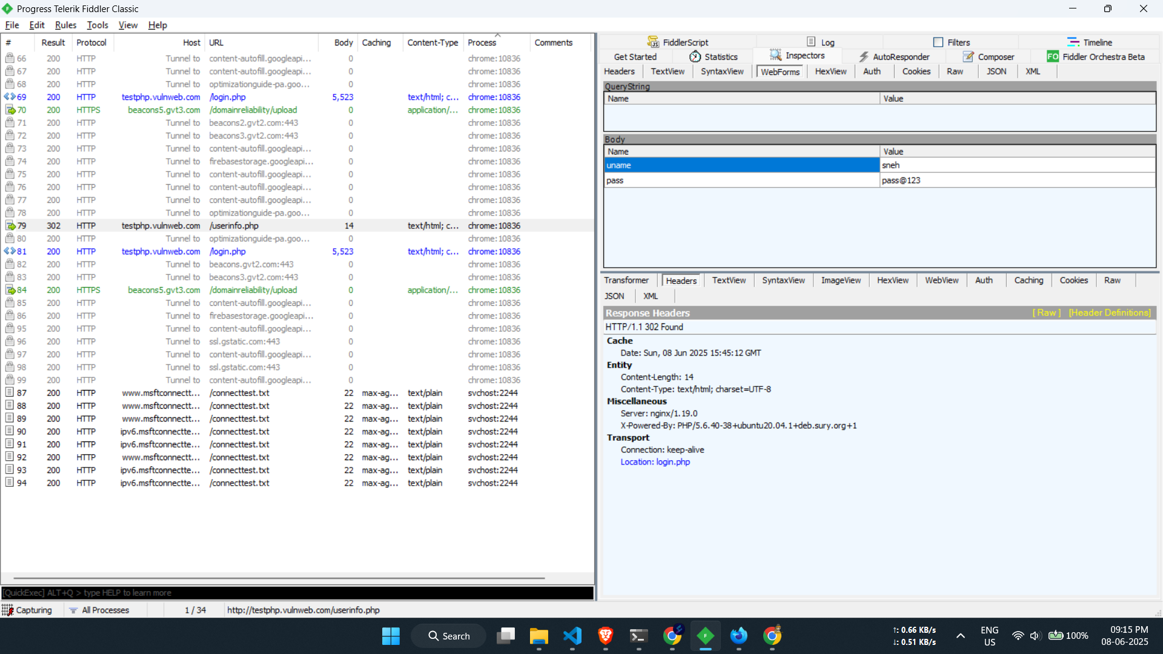
Task: Click the Wi-Fi network tray icon
Action: pyautogui.click(x=1018, y=636)
